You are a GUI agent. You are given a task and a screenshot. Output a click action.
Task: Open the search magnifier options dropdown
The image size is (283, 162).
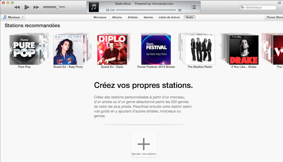pyautogui.click(x=243, y=7)
